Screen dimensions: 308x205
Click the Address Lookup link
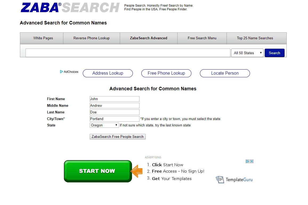[x=108, y=73]
